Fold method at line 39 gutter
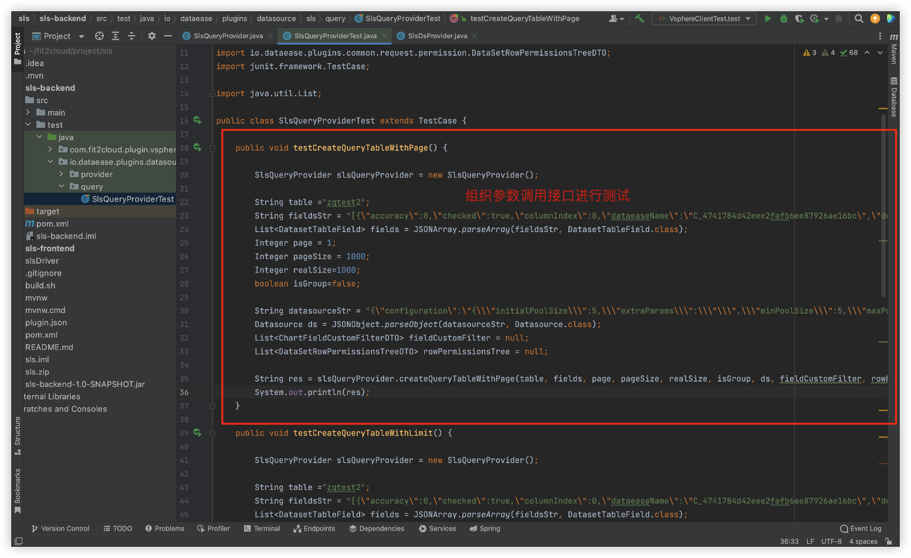Image resolution: width=911 pixels, height=558 pixels. click(212, 433)
